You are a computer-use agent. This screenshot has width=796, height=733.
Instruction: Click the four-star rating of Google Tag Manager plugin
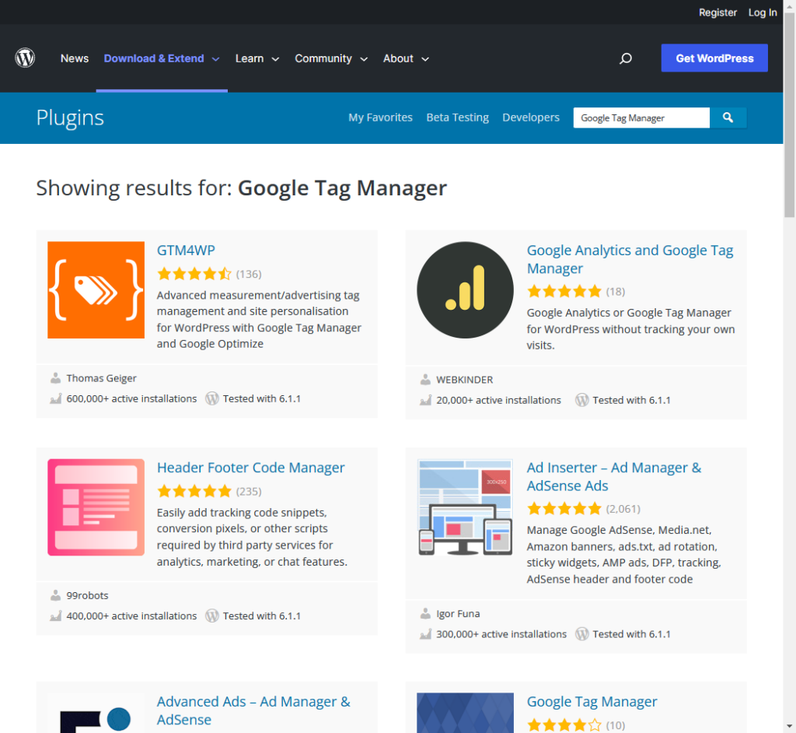tap(564, 725)
